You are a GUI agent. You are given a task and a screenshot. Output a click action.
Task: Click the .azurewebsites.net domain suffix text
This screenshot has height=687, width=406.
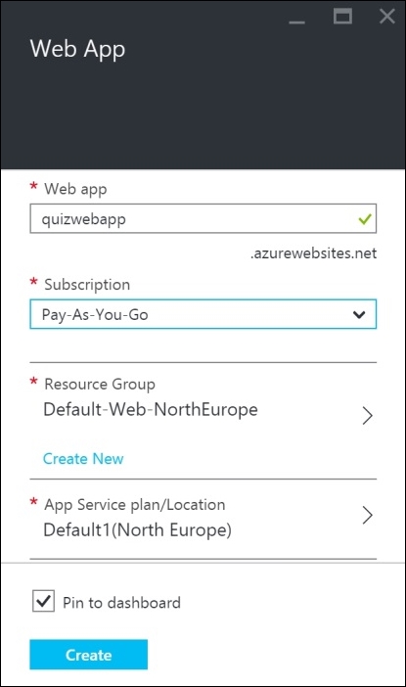coord(313,253)
